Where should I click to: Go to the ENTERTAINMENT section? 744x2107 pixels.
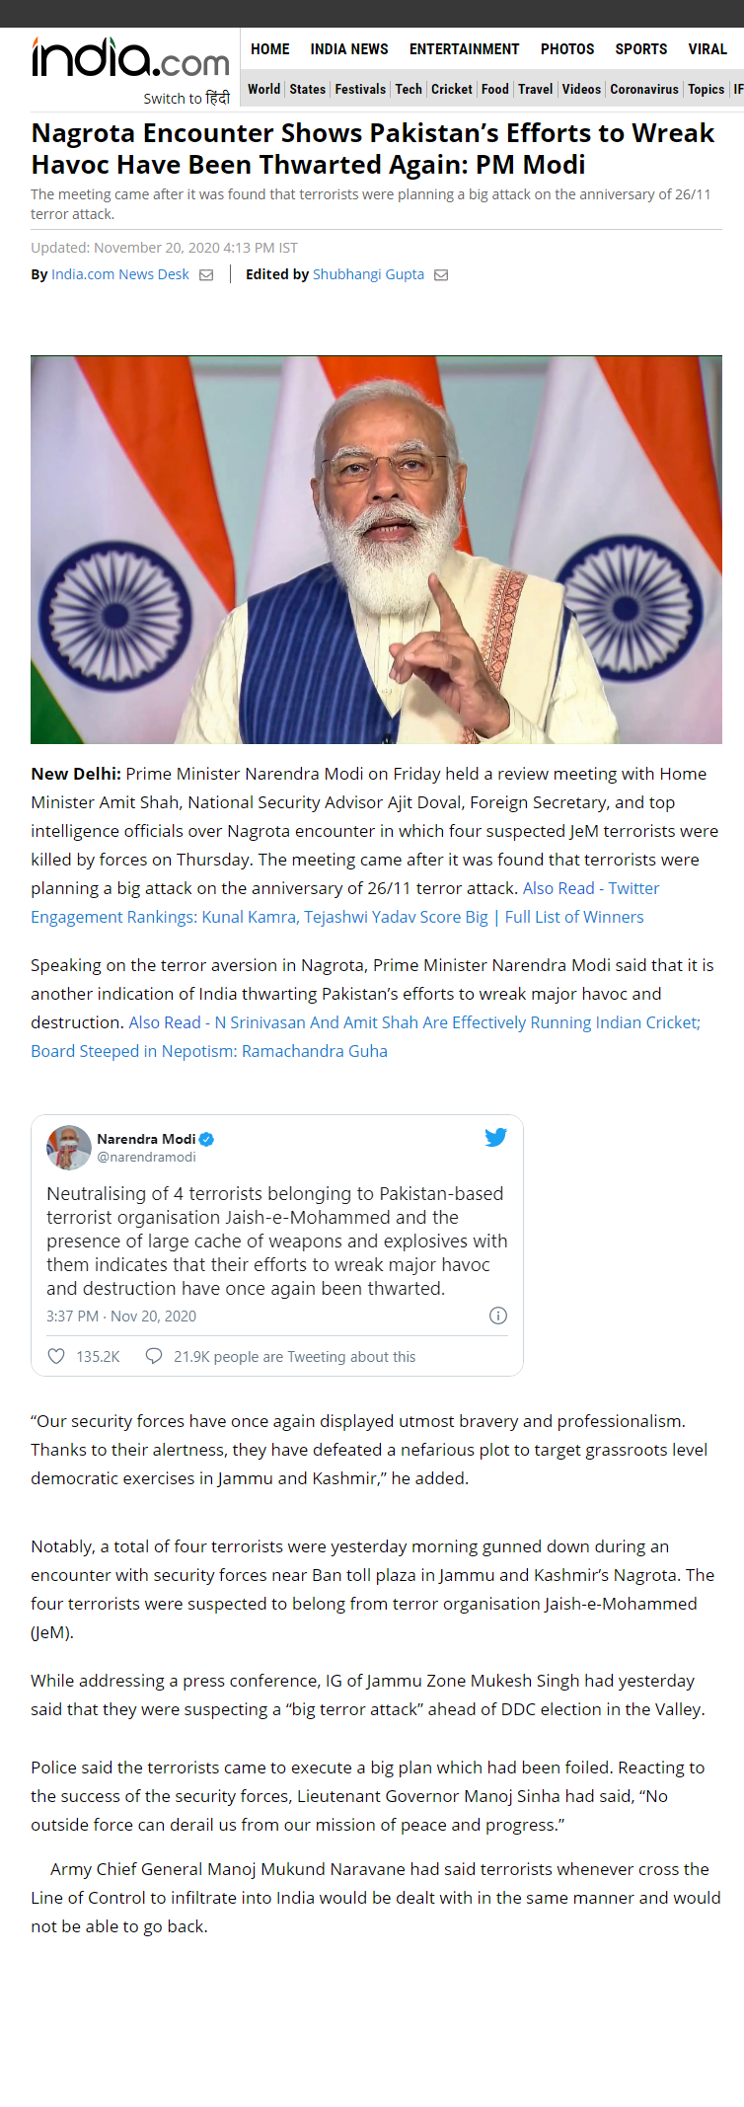[x=464, y=49]
